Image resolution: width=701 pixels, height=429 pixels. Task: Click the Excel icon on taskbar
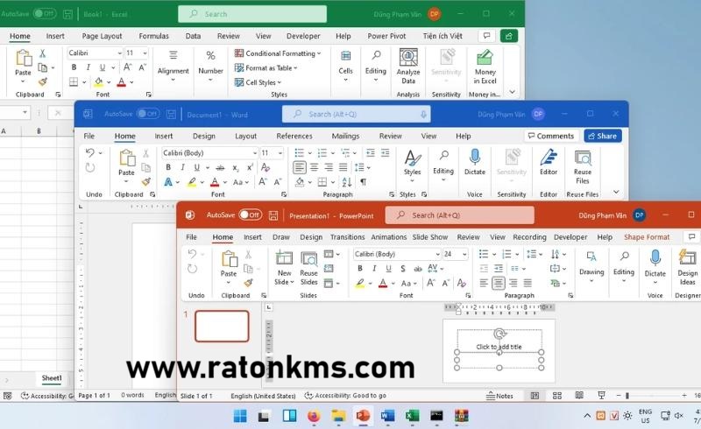[412, 416]
